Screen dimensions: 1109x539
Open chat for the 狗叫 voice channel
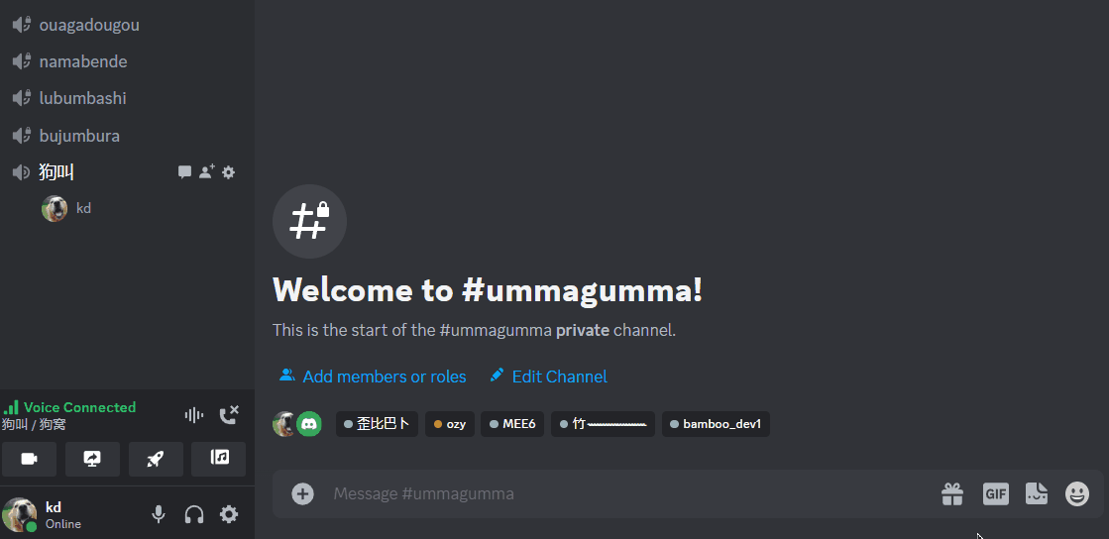(x=184, y=171)
